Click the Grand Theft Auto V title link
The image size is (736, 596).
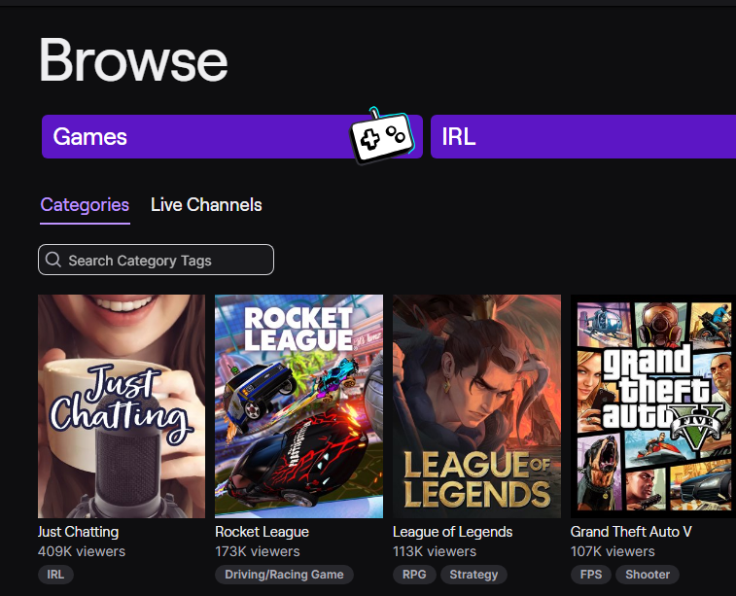point(631,532)
